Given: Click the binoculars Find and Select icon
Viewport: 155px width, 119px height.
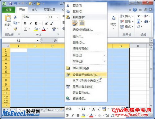Looking at the screenshot, I should click(146, 21).
